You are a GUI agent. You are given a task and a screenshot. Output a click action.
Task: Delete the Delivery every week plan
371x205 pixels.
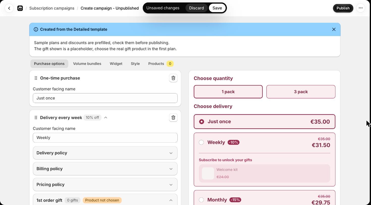(x=173, y=118)
